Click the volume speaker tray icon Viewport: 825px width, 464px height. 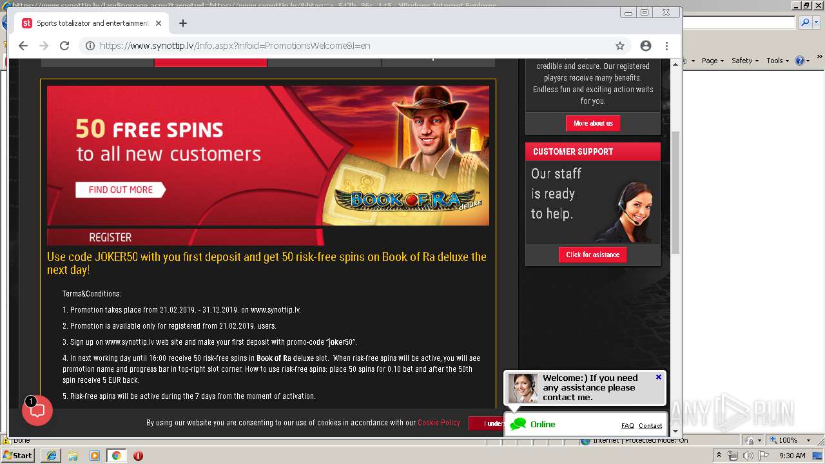pos(748,456)
